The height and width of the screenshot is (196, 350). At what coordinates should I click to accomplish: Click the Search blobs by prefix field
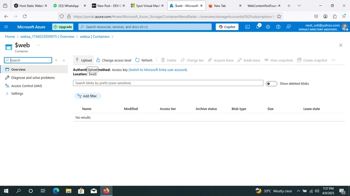click(168, 83)
